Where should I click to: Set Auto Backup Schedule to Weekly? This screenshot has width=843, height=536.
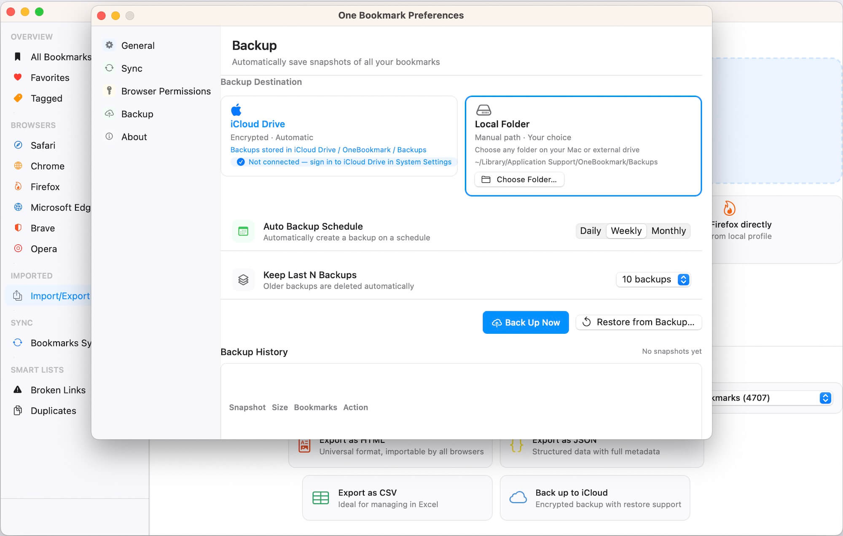pos(626,231)
